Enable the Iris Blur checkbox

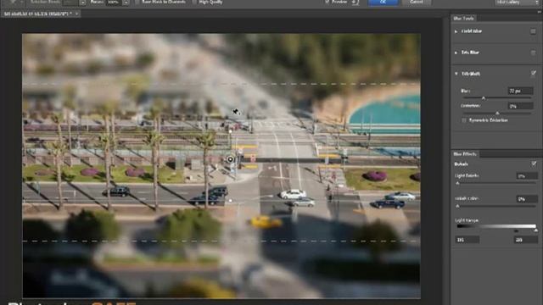click(x=533, y=53)
